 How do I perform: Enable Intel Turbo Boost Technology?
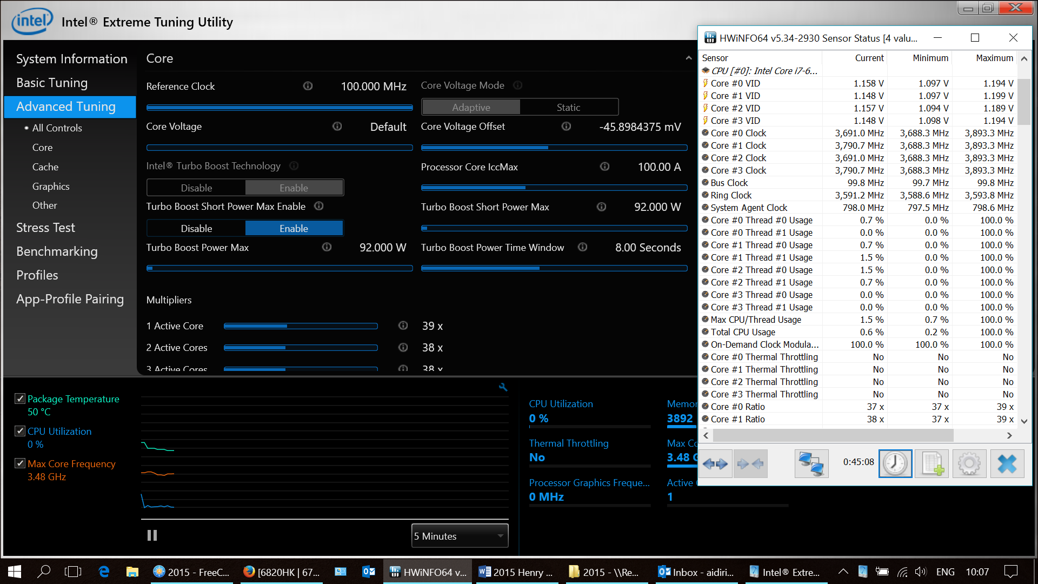[x=294, y=188]
